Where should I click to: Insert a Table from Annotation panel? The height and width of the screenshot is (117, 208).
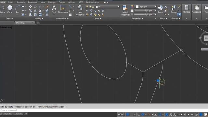[x=70, y=15]
